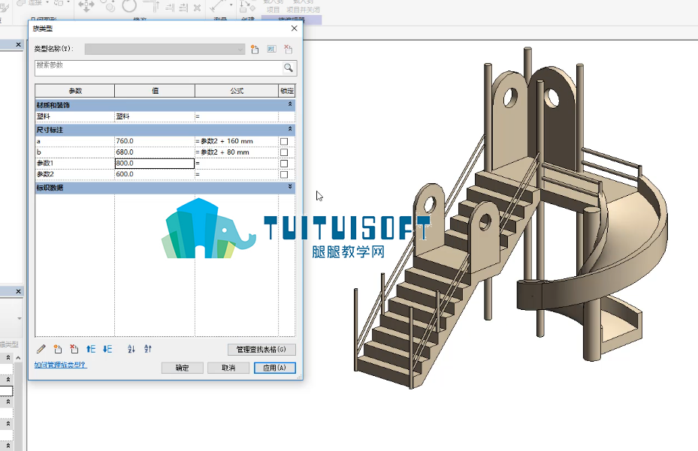This screenshot has height=451, width=698.
Task: Click the 参数 column header
Action: click(75, 91)
